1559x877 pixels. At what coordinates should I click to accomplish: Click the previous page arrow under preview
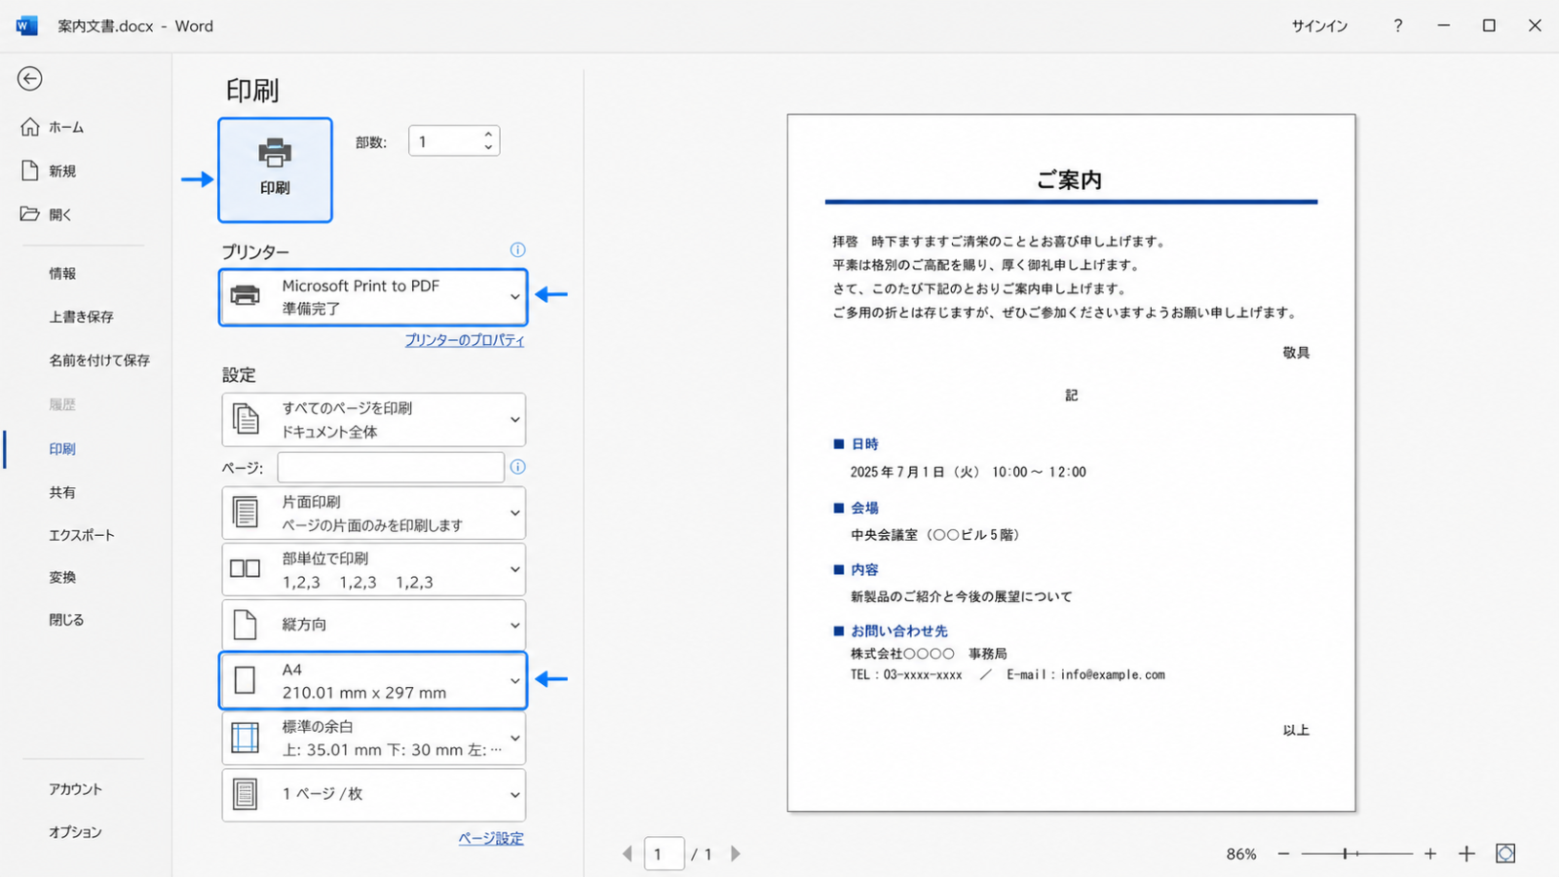[x=627, y=854]
